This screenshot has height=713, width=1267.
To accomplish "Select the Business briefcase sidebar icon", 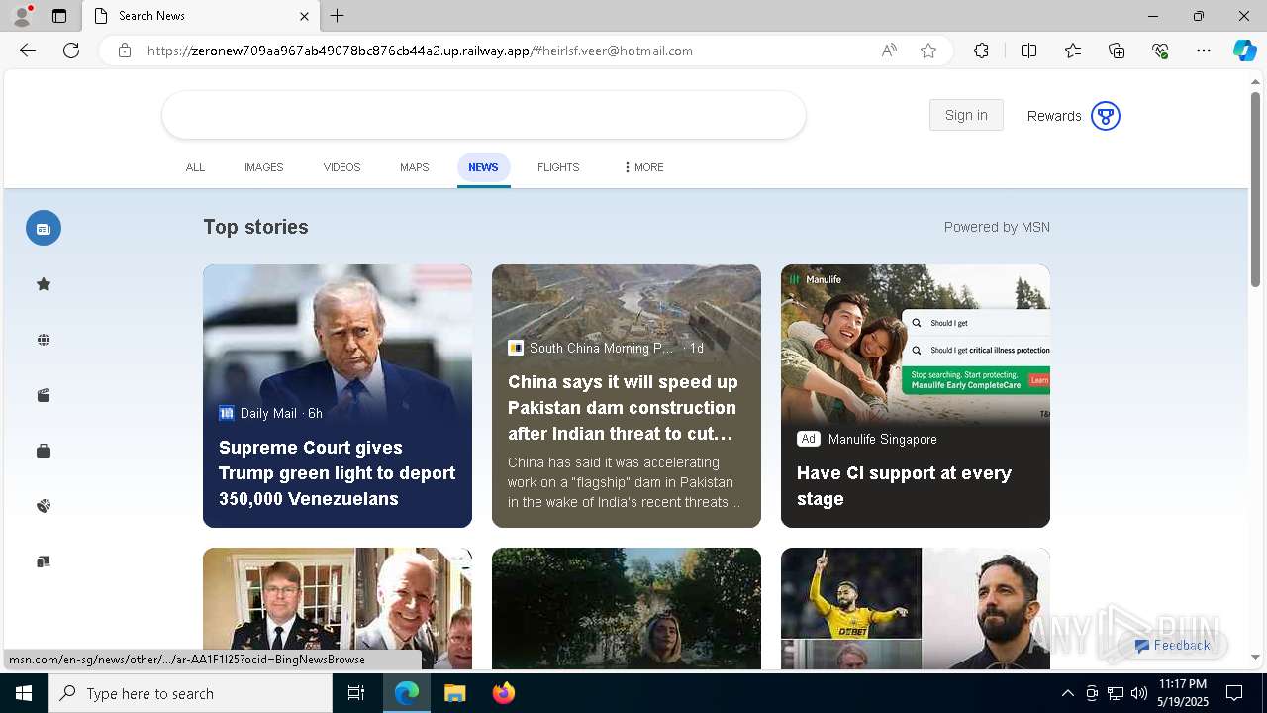I will pos(44,451).
